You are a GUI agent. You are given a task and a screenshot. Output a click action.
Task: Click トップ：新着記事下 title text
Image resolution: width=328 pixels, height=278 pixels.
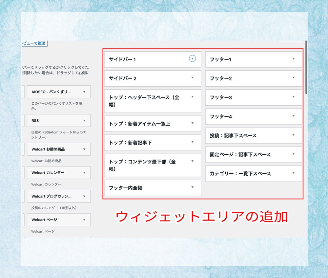coord(130,143)
